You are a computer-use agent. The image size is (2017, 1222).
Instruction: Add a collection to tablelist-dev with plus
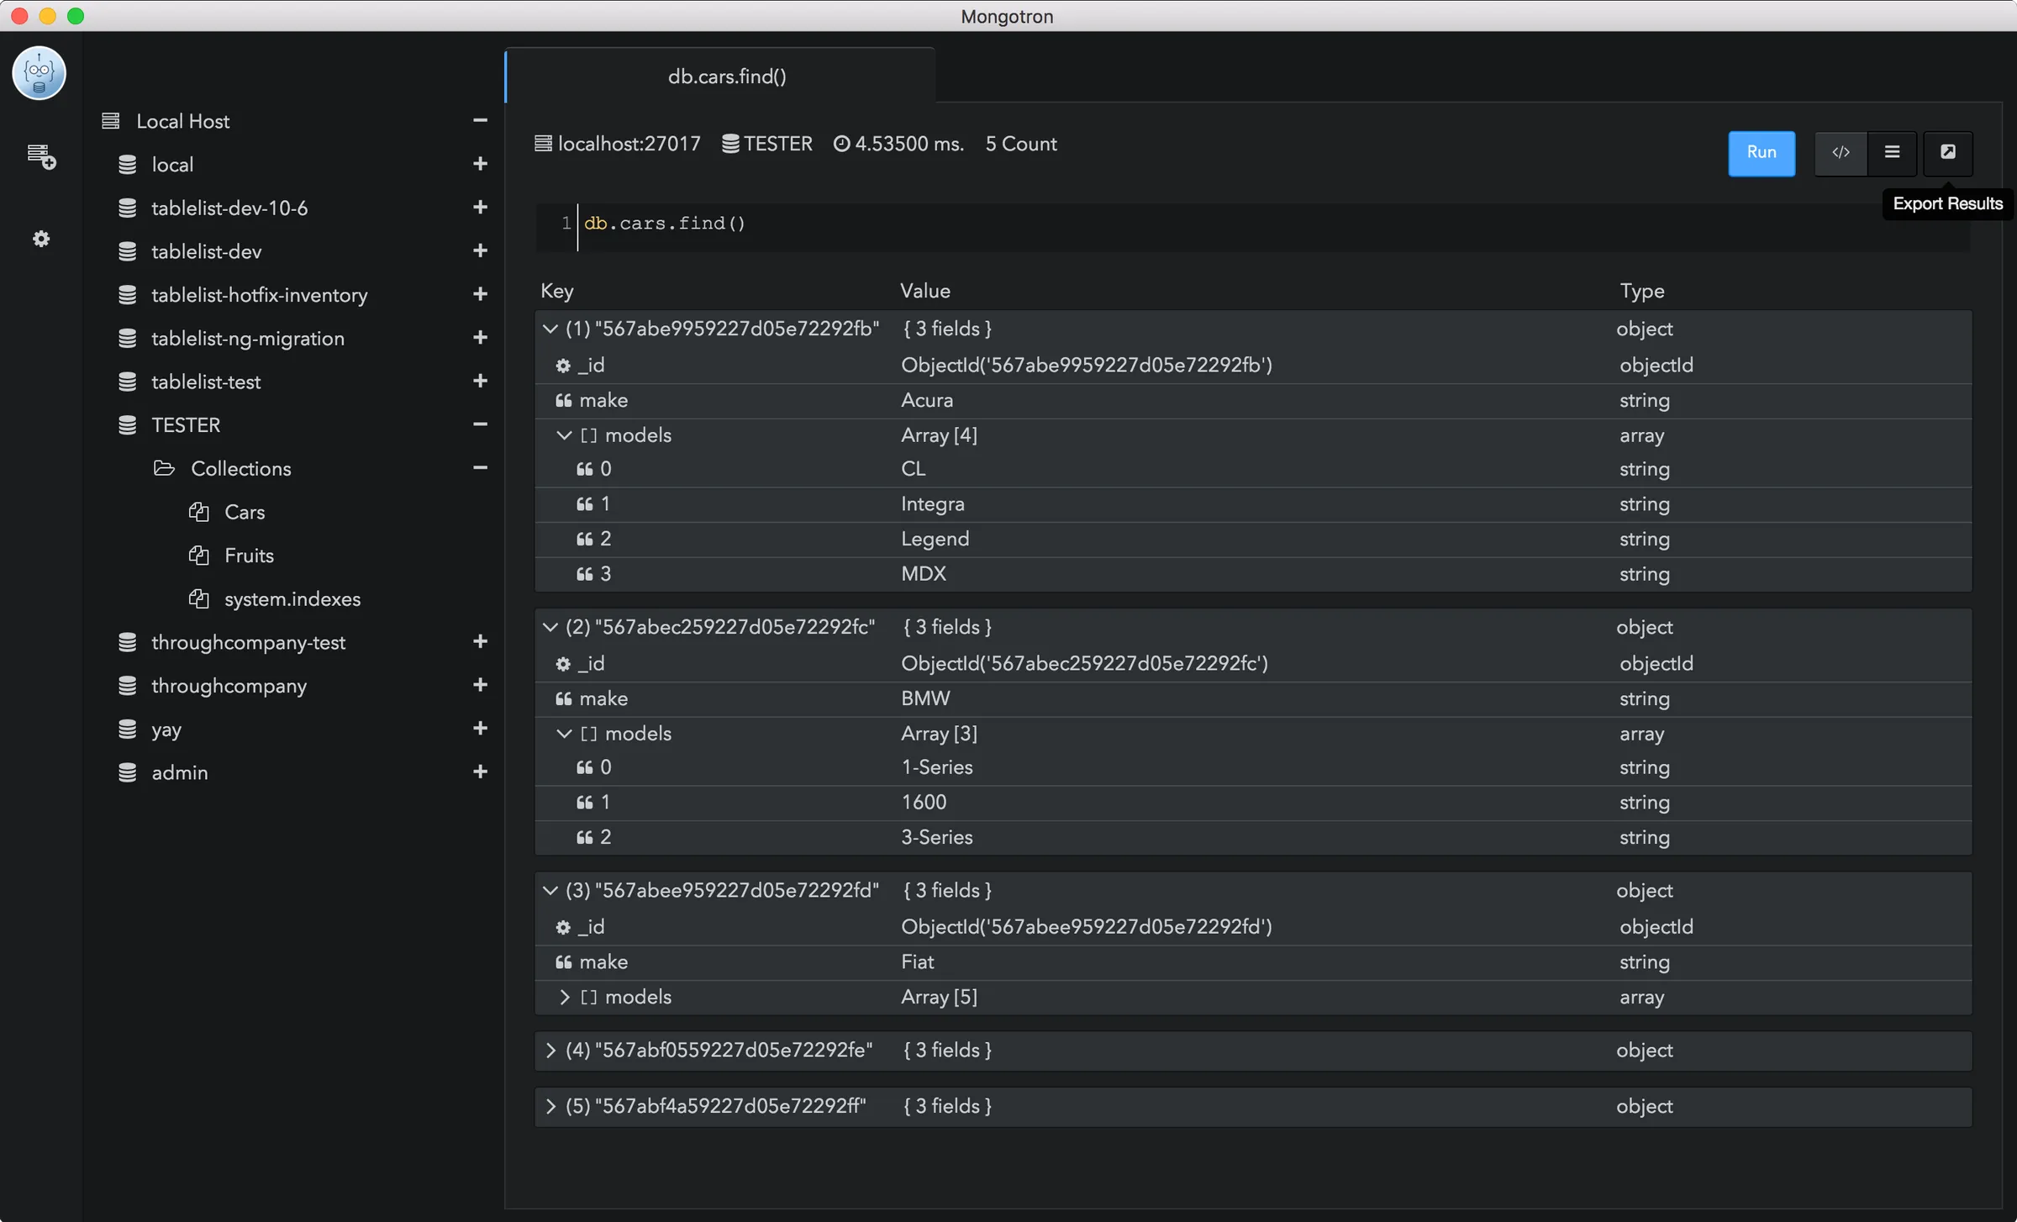(x=479, y=250)
